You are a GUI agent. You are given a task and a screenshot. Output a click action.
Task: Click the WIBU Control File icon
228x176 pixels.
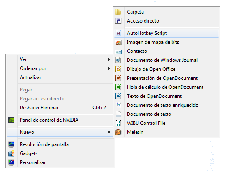click(118, 123)
